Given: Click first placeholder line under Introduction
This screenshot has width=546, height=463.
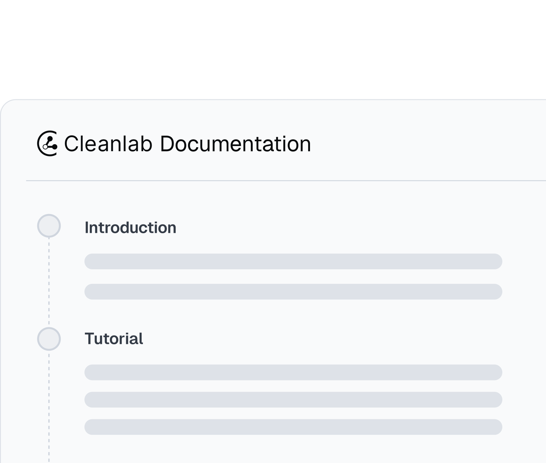Looking at the screenshot, I should pos(293,261).
